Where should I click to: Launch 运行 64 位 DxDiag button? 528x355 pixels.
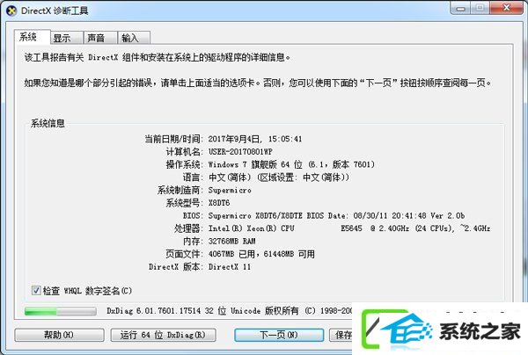[164, 335]
